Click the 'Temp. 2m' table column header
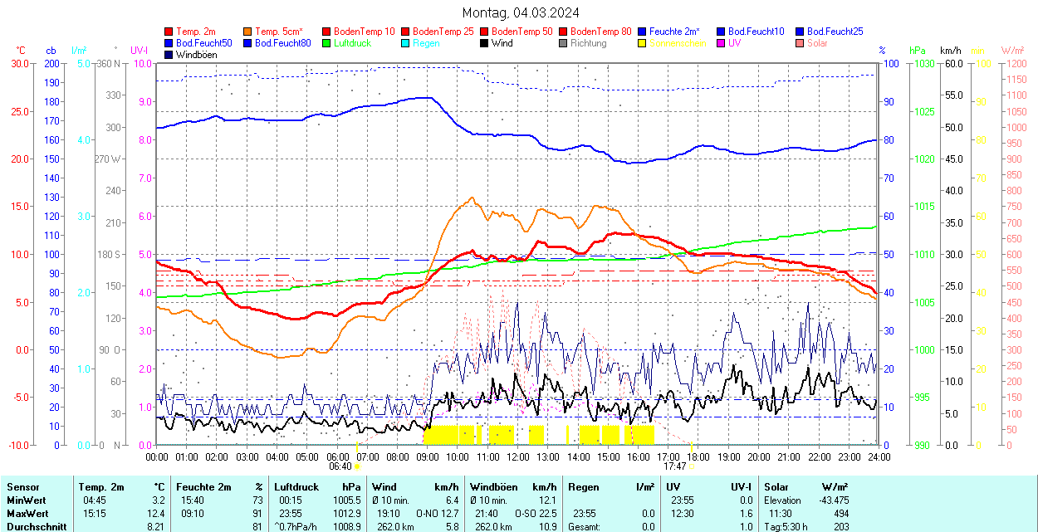 coord(101,487)
